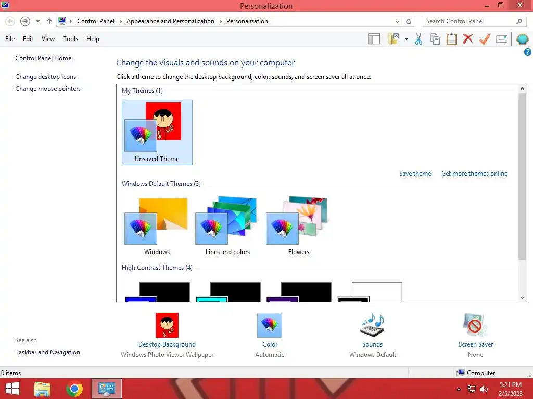Click the Windows Start button
The height and width of the screenshot is (399, 533).
[x=12, y=389]
